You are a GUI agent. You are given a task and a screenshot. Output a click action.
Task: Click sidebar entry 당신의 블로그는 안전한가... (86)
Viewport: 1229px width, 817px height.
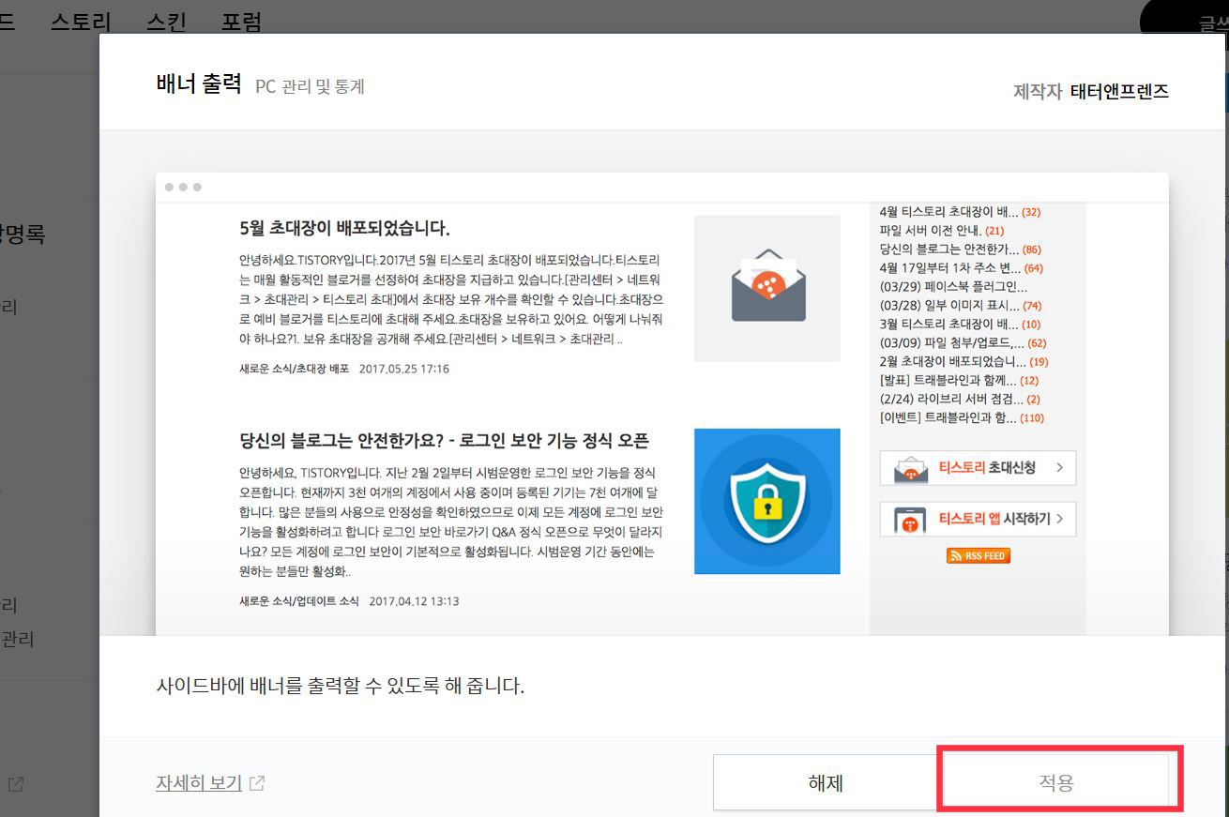pyautogui.click(x=960, y=250)
